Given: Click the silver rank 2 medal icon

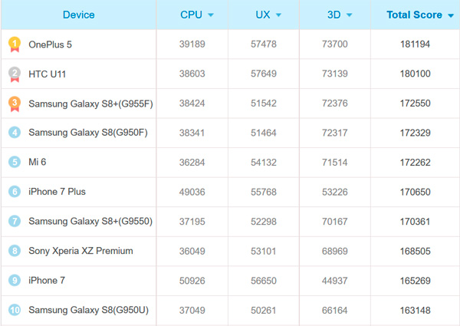Looking at the screenshot, I should click(x=15, y=74).
